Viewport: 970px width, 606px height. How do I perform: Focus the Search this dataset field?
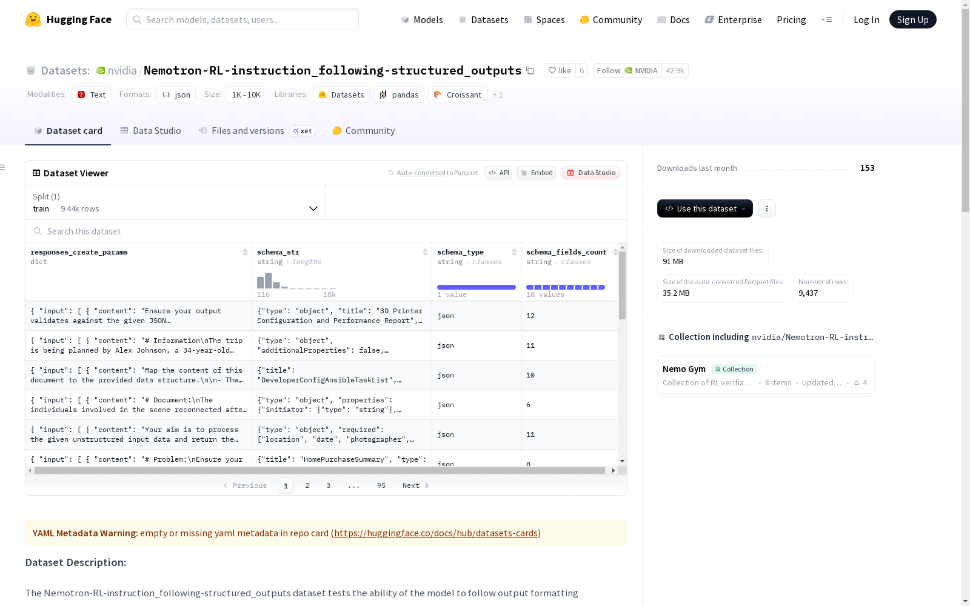click(x=326, y=231)
